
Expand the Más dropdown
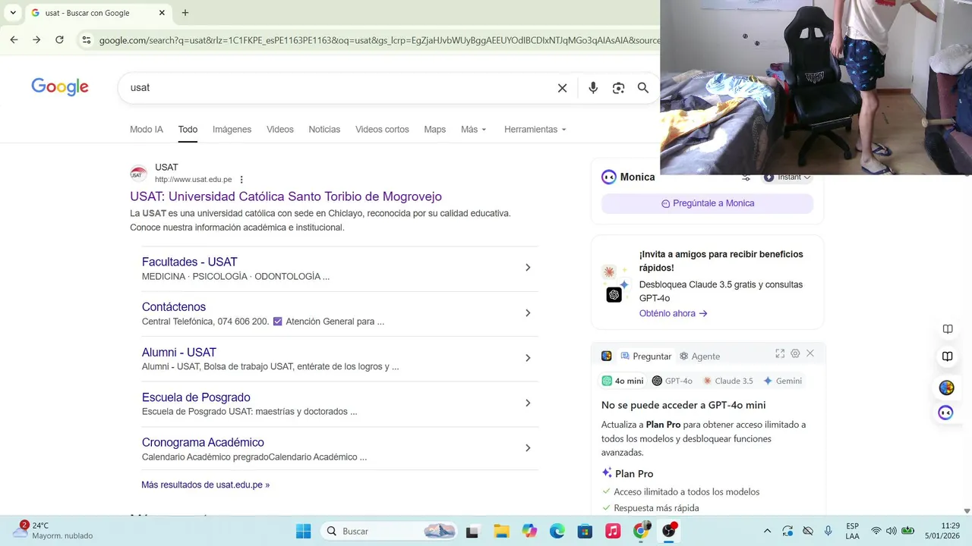pyautogui.click(x=473, y=130)
